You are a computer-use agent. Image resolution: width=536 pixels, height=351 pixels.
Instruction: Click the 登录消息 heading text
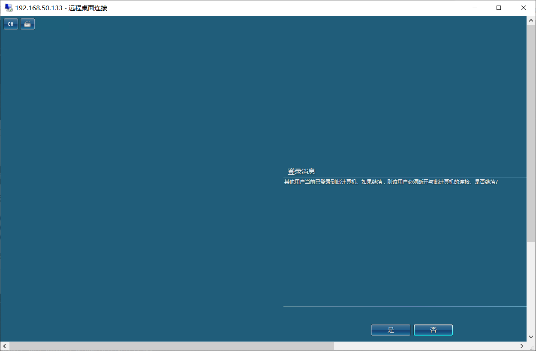click(x=301, y=172)
